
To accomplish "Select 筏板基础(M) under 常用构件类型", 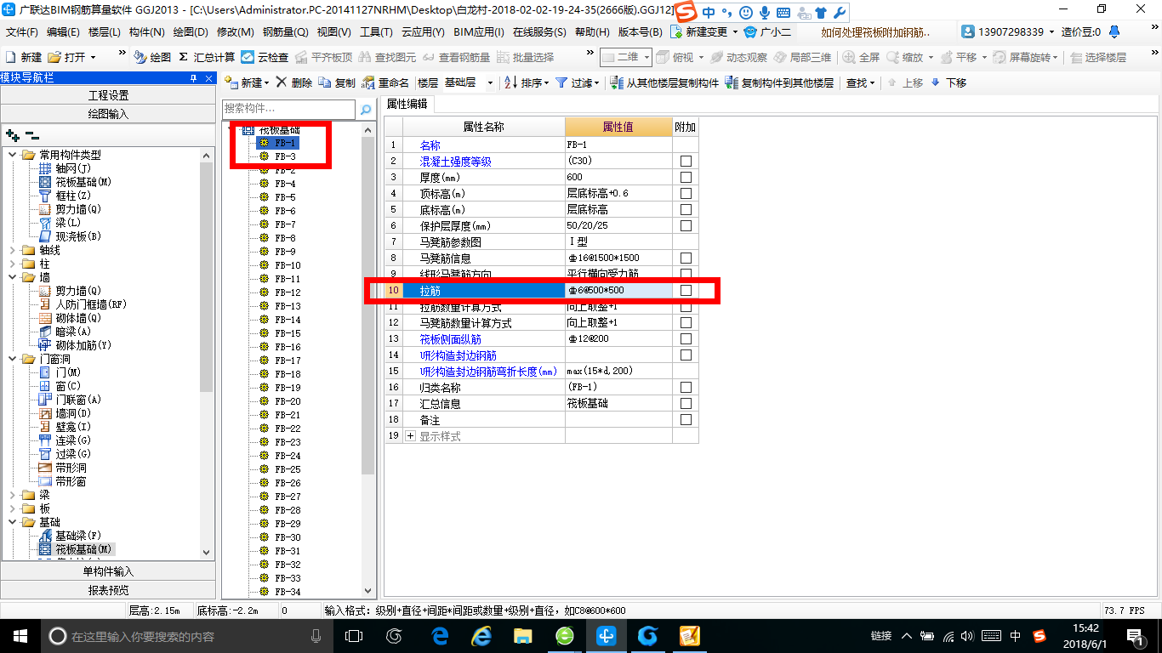I will pyautogui.click(x=76, y=182).
